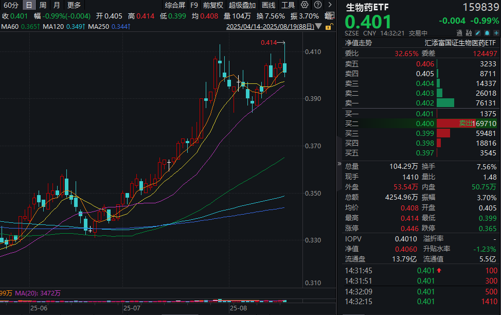Viewport: 501px width, 315px height.
Task: Click the help question mark icon
Action: tap(317, 5)
